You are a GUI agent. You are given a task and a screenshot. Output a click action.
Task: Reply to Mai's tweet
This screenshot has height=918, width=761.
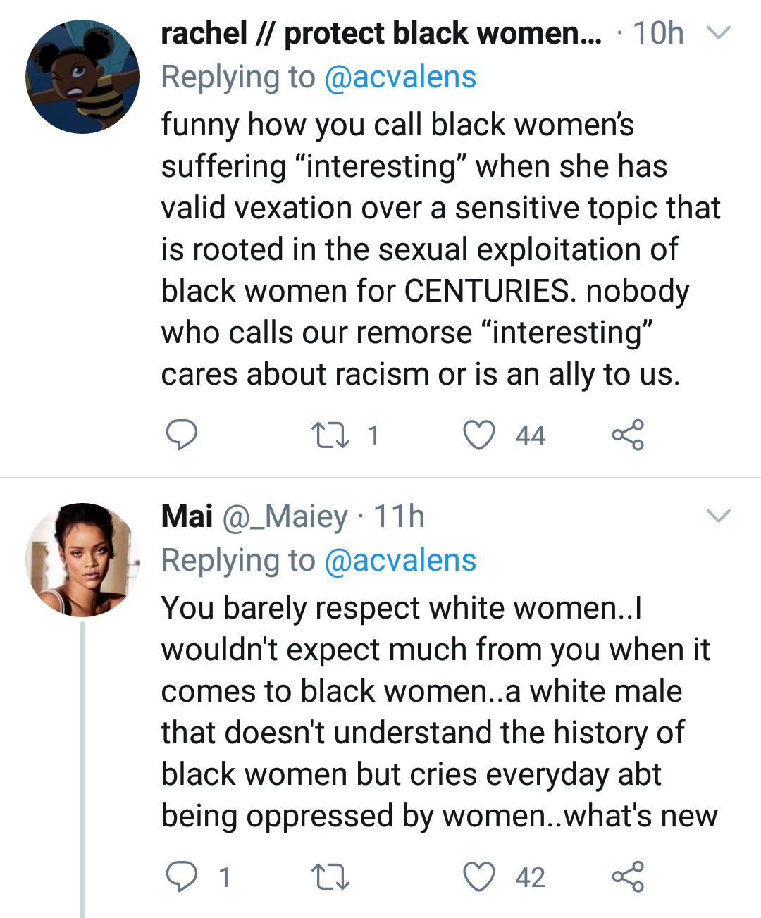[x=181, y=877]
